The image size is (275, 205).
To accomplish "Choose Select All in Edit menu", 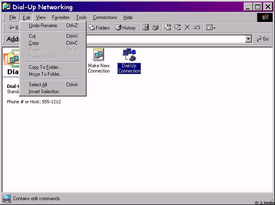I will click(53, 85).
